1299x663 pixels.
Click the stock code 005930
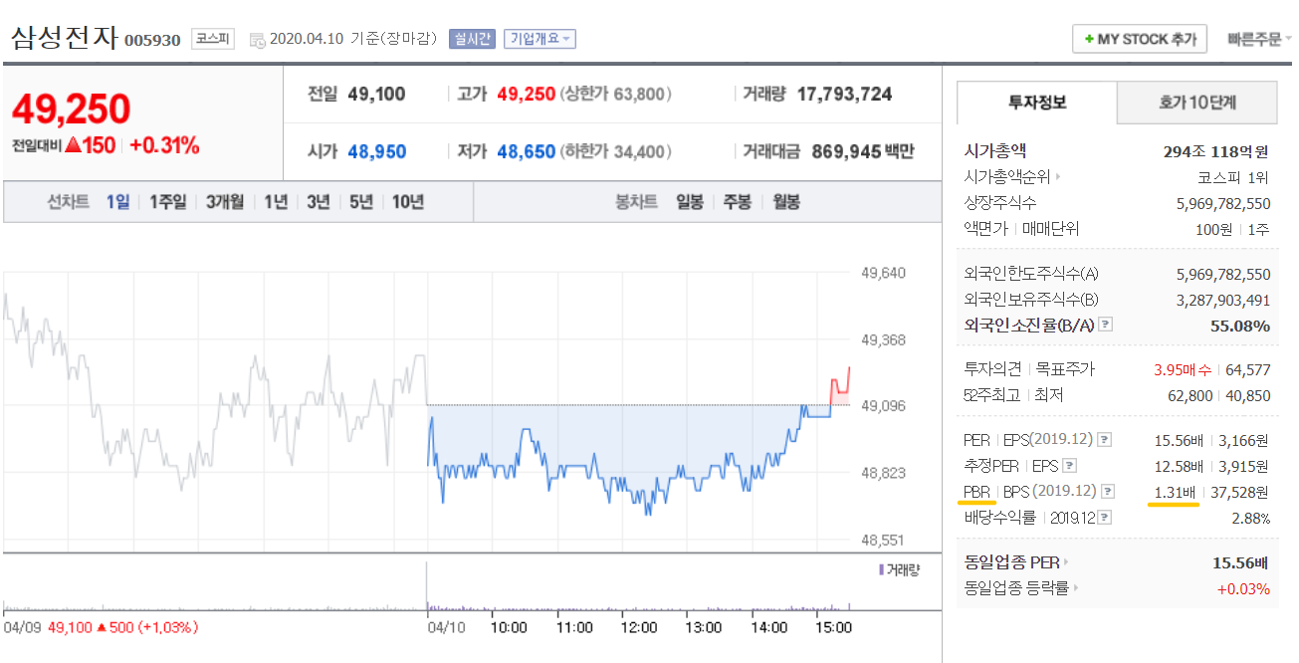point(152,41)
